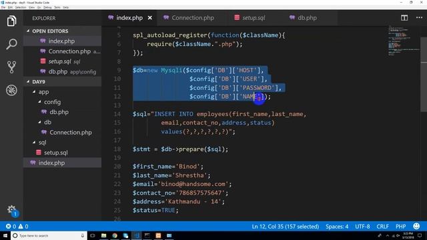Click the microphone icon in taskbar search

(83, 235)
